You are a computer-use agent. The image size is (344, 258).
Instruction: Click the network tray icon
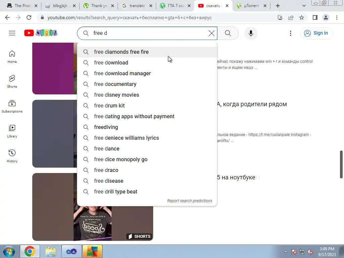pyautogui.click(x=302, y=252)
